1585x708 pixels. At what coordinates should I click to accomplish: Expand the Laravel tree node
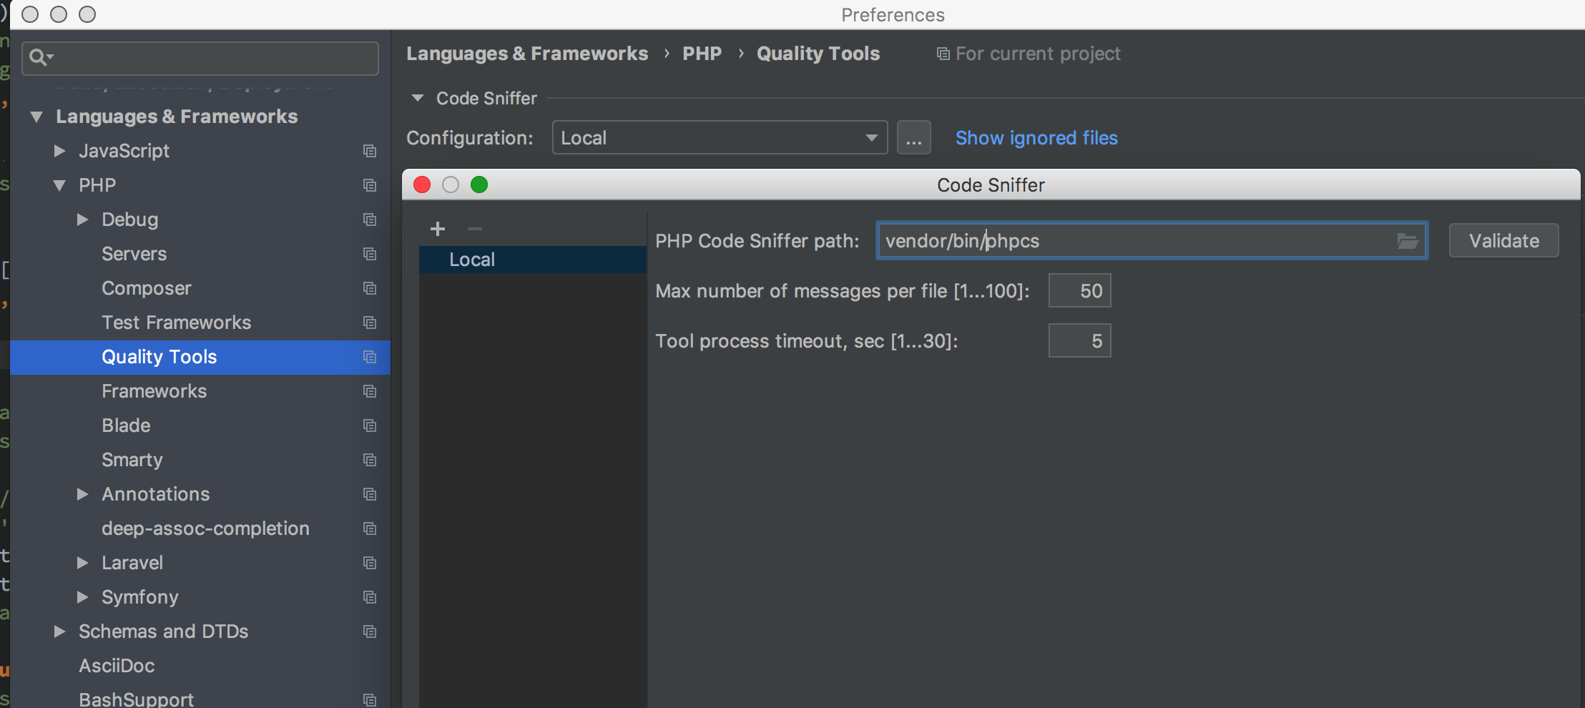[83, 563]
